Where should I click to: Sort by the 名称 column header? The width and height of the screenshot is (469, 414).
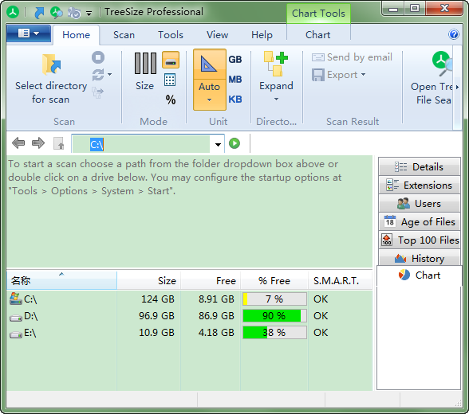(x=61, y=280)
